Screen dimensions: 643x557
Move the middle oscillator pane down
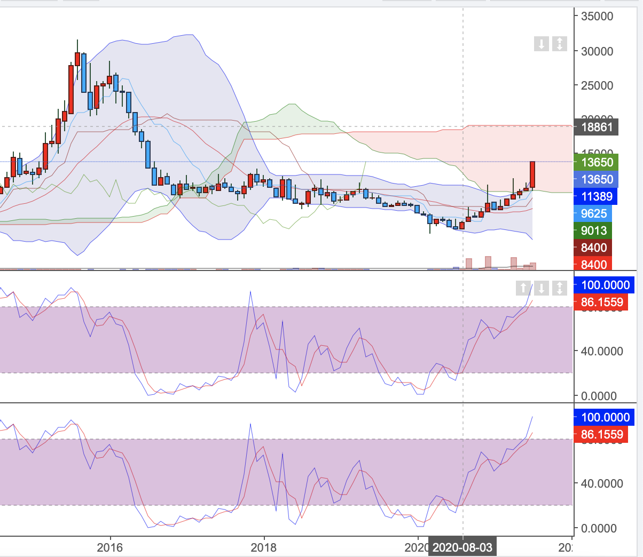pos(542,288)
